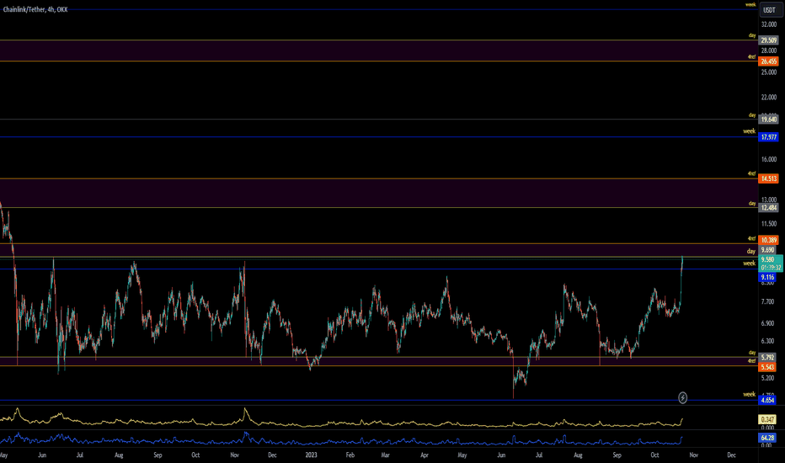Click the 22.000 tick on price scale
Viewport: 785px width, 463px height.
[768, 98]
